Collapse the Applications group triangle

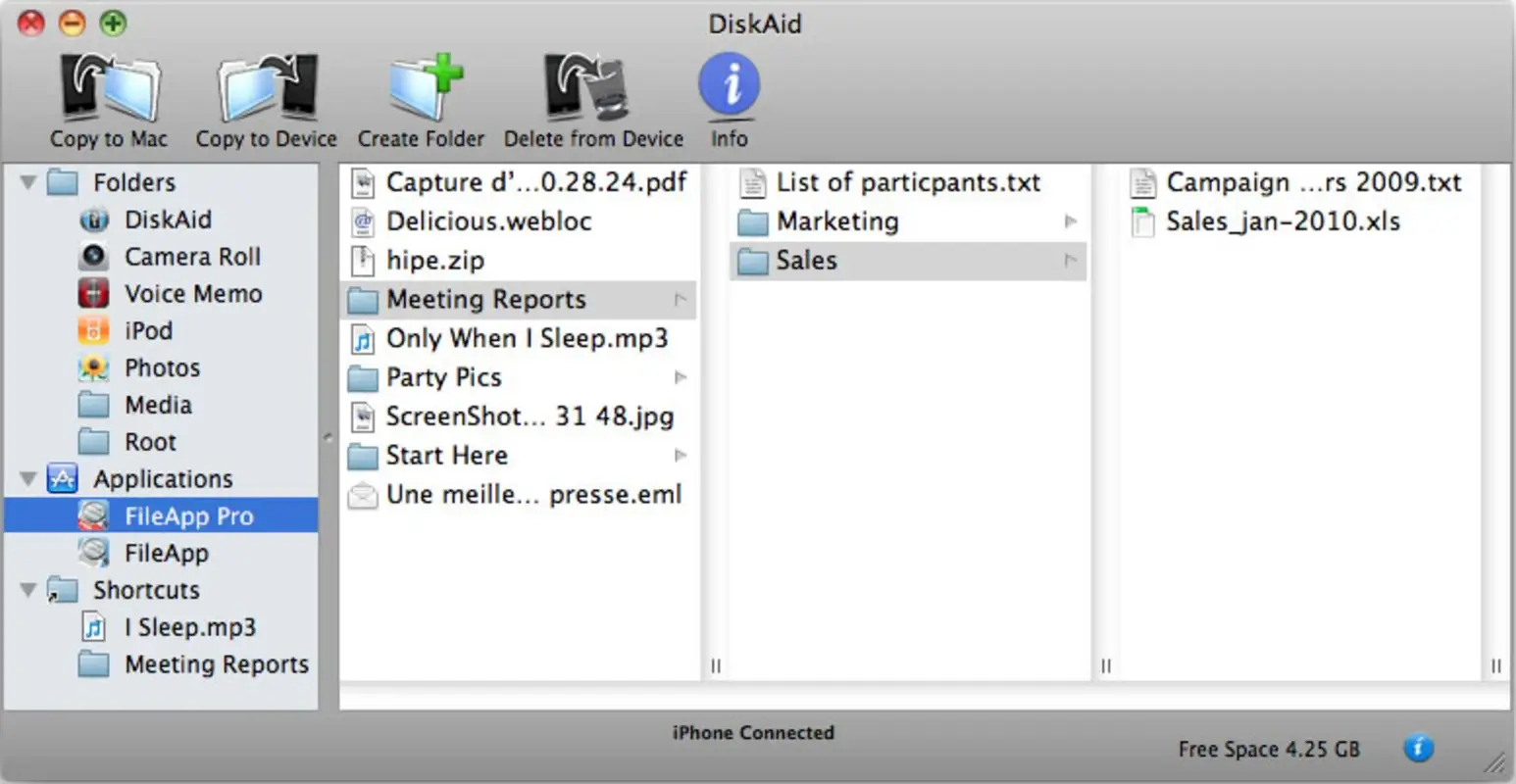pos(28,479)
